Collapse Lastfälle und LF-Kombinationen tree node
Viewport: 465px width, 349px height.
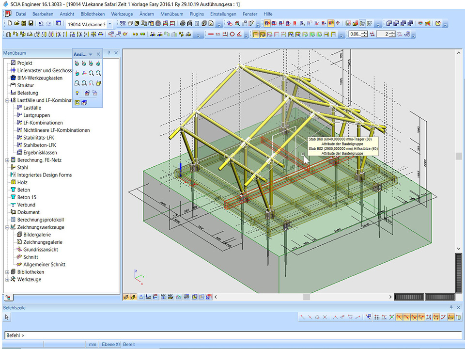(7, 100)
